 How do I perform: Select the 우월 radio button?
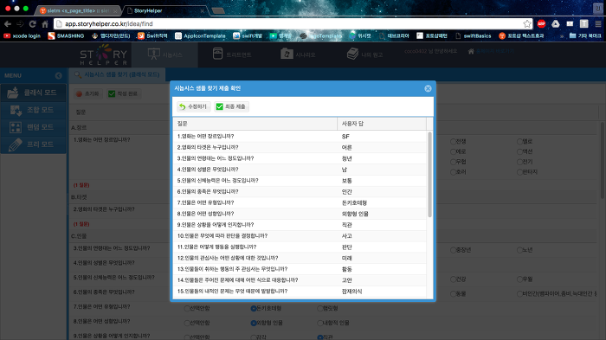tap(519, 279)
